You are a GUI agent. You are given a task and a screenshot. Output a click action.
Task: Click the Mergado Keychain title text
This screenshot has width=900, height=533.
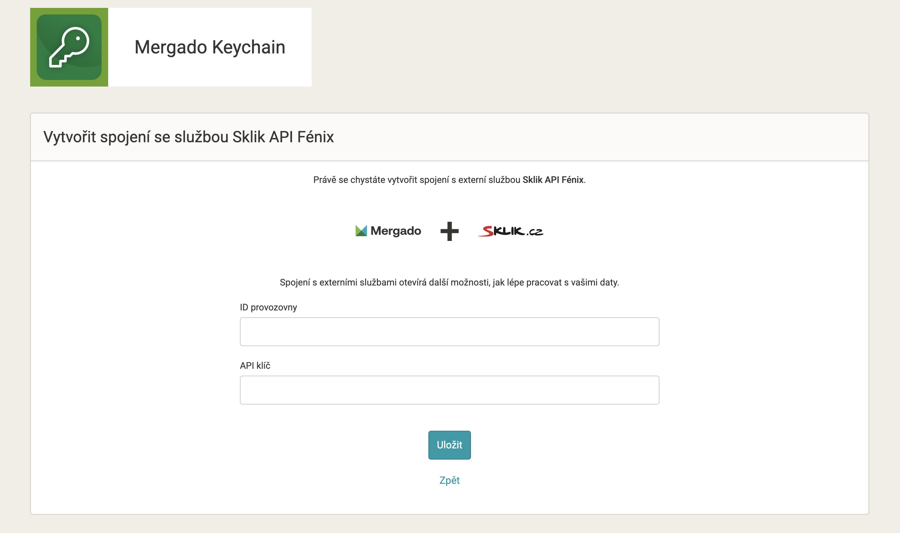[210, 47]
